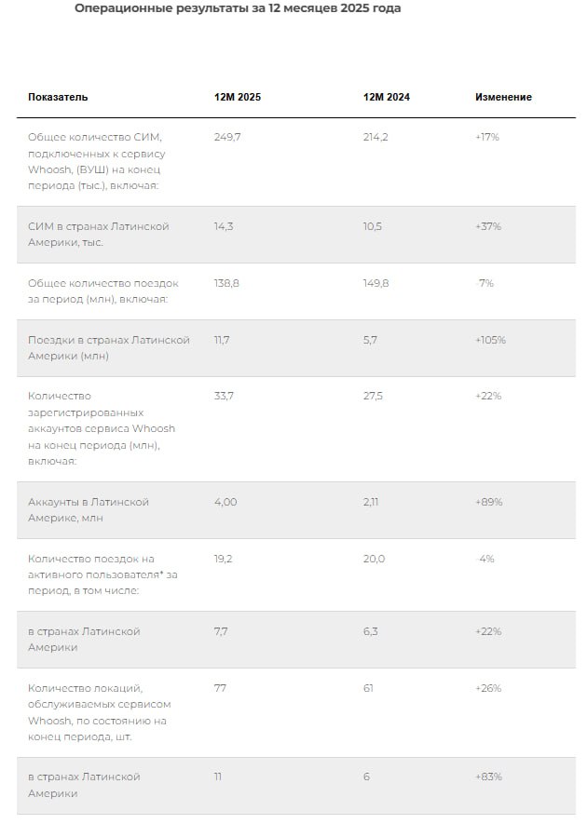This screenshot has height=824, width=587.
Task: Click the 33,7 registered accounts value
Action: point(225,396)
